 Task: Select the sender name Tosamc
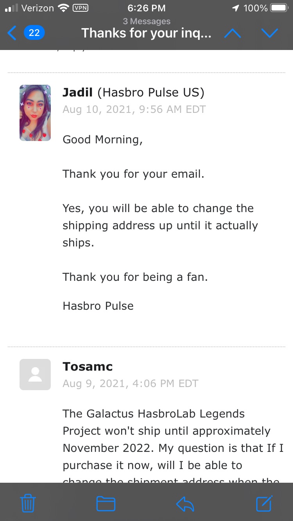tap(88, 367)
